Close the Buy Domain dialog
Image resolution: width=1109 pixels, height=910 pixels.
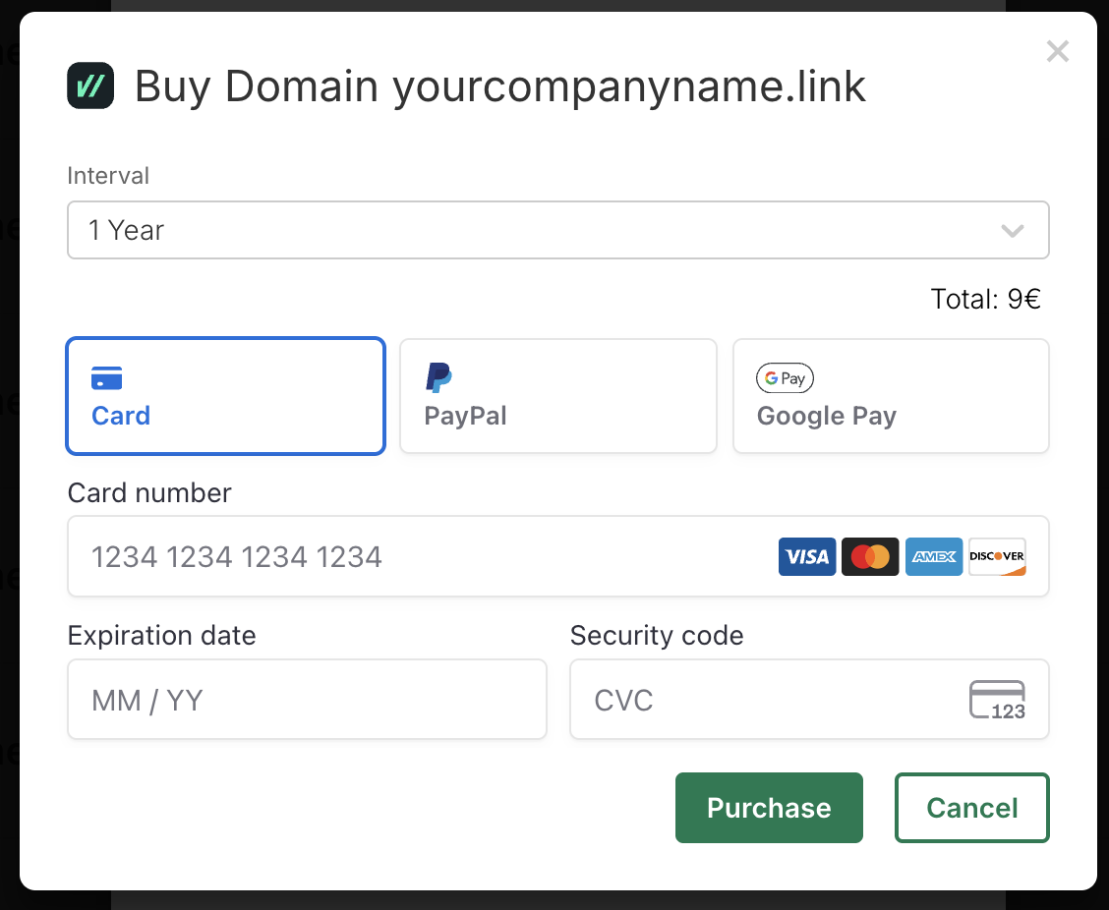click(x=1057, y=51)
